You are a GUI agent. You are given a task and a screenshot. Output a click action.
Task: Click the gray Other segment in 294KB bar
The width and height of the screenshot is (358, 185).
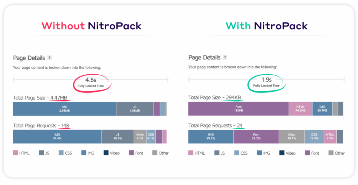(335, 109)
